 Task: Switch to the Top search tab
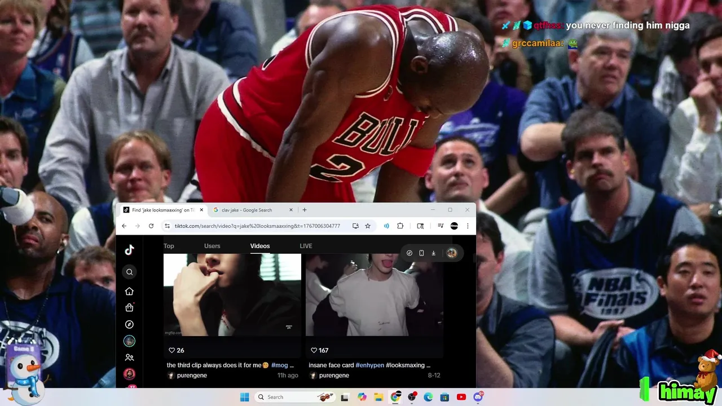169,246
